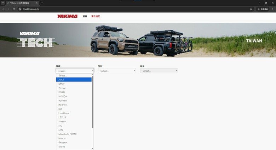The width and height of the screenshot is (276, 150).
Task: Select INFINITI from the make list
Action: (74, 105)
